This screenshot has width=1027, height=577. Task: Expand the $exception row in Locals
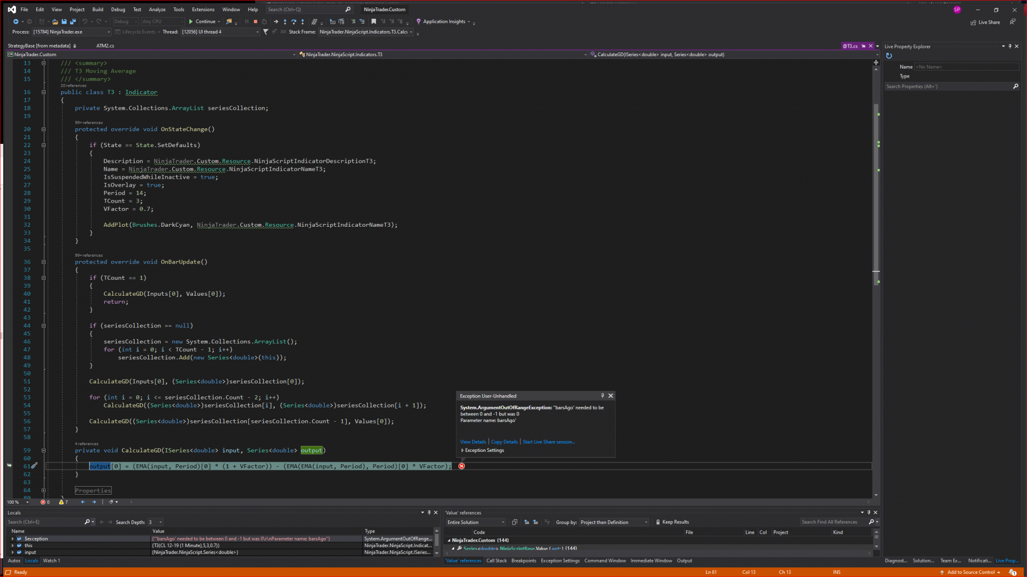click(13, 539)
